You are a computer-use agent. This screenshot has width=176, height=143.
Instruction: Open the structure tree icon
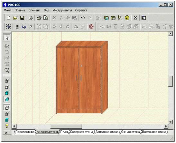(x=120, y=18)
